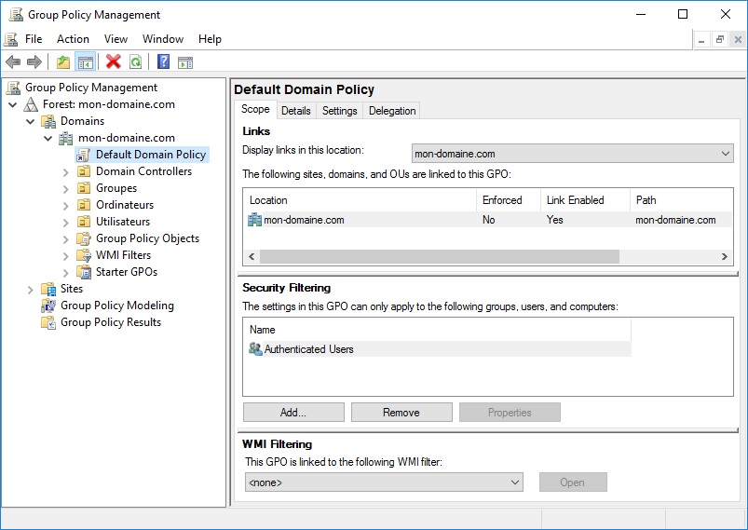The height and width of the screenshot is (530, 748).
Task: Click the Back arrow toolbar icon
Action: (x=13, y=62)
